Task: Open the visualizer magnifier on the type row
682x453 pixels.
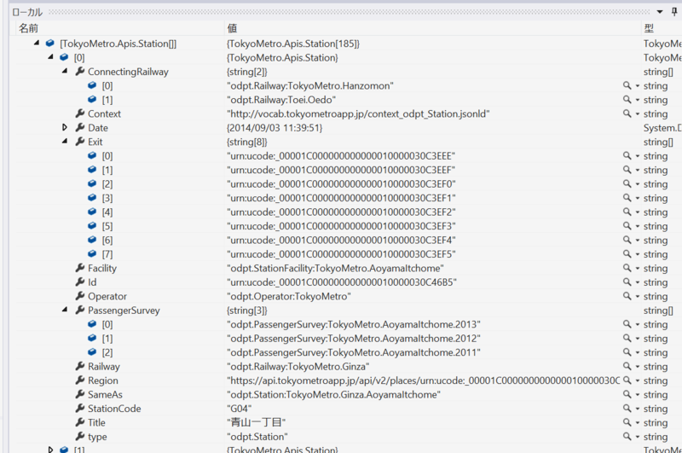Action: (x=627, y=437)
